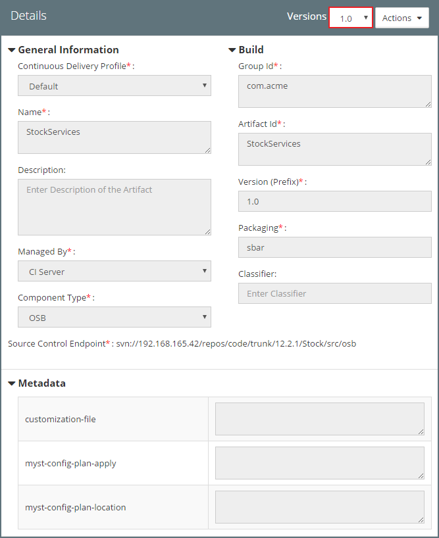Image resolution: width=439 pixels, height=538 pixels.
Task: Click the Classifier input field
Action: click(x=334, y=293)
